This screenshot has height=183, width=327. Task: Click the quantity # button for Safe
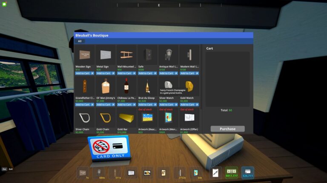[x=155, y=73]
